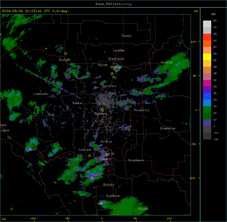
Task: Click the Innisfail city label
Action: pos(109,86)
